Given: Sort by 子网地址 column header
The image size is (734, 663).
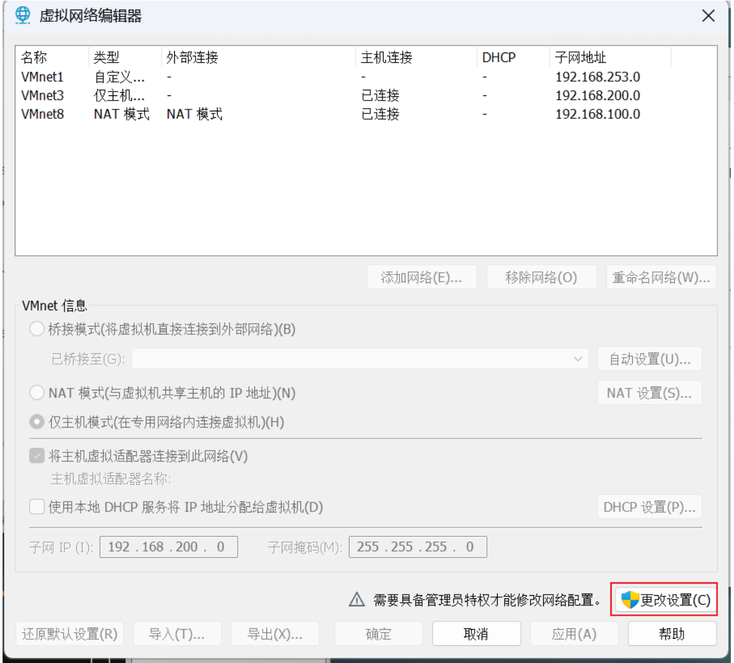Looking at the screenshot, I should tap(610, 58).
